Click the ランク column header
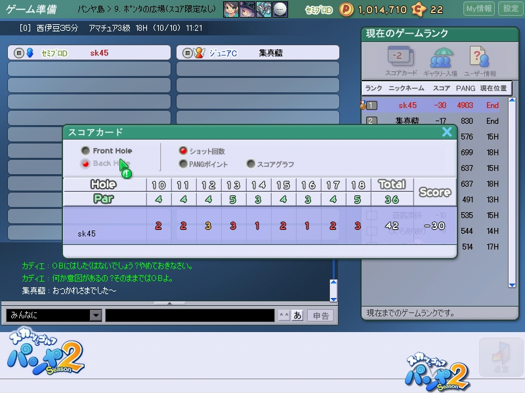 pos(373,88)
